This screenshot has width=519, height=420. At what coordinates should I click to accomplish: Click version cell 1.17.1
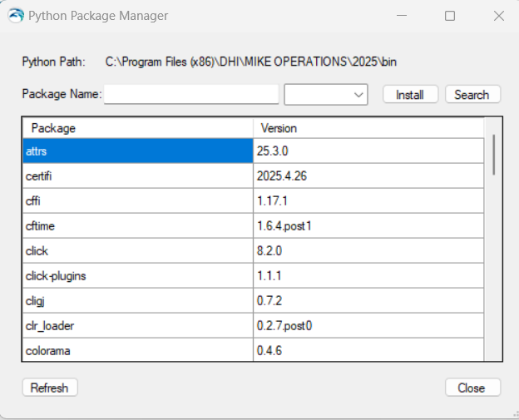(x=368, y=201)
